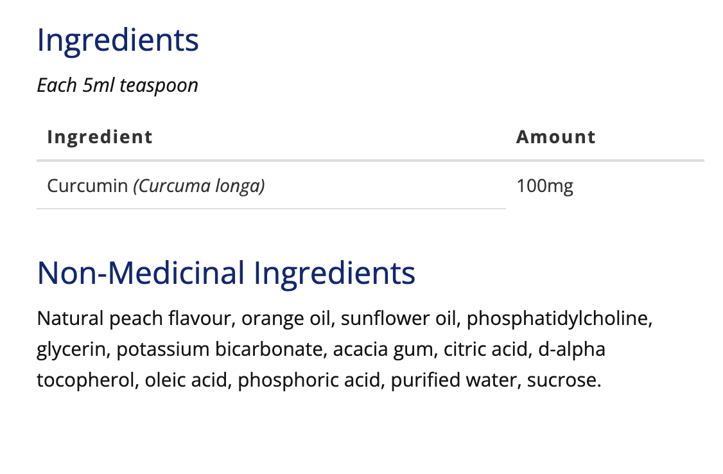Click the word "tocopherol"
The height and width of the screenshot is (474, 723).
point(84,380)
